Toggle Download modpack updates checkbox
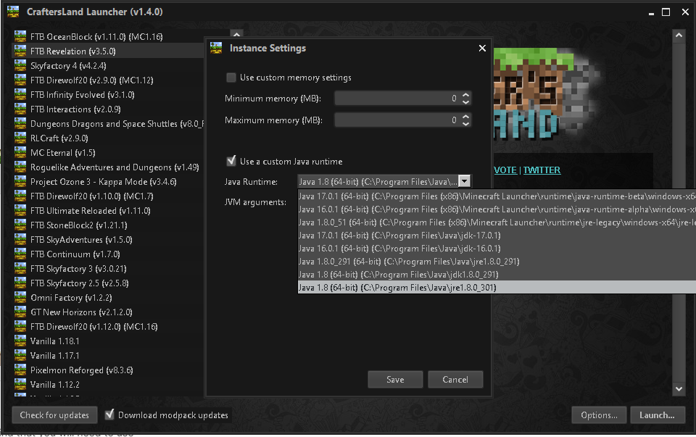Screen dimensions: 696x437 click(x=109, y=415)
